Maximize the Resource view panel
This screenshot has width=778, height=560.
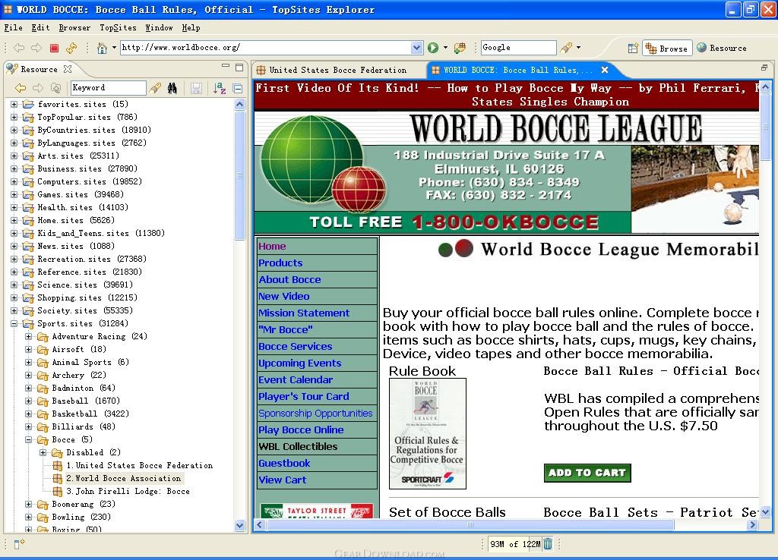[239, 68]
